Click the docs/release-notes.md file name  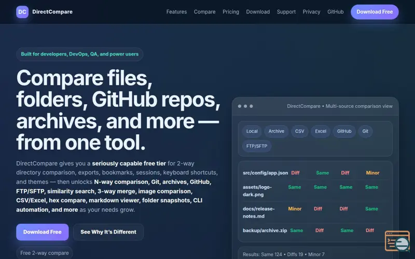pos(259,212)
